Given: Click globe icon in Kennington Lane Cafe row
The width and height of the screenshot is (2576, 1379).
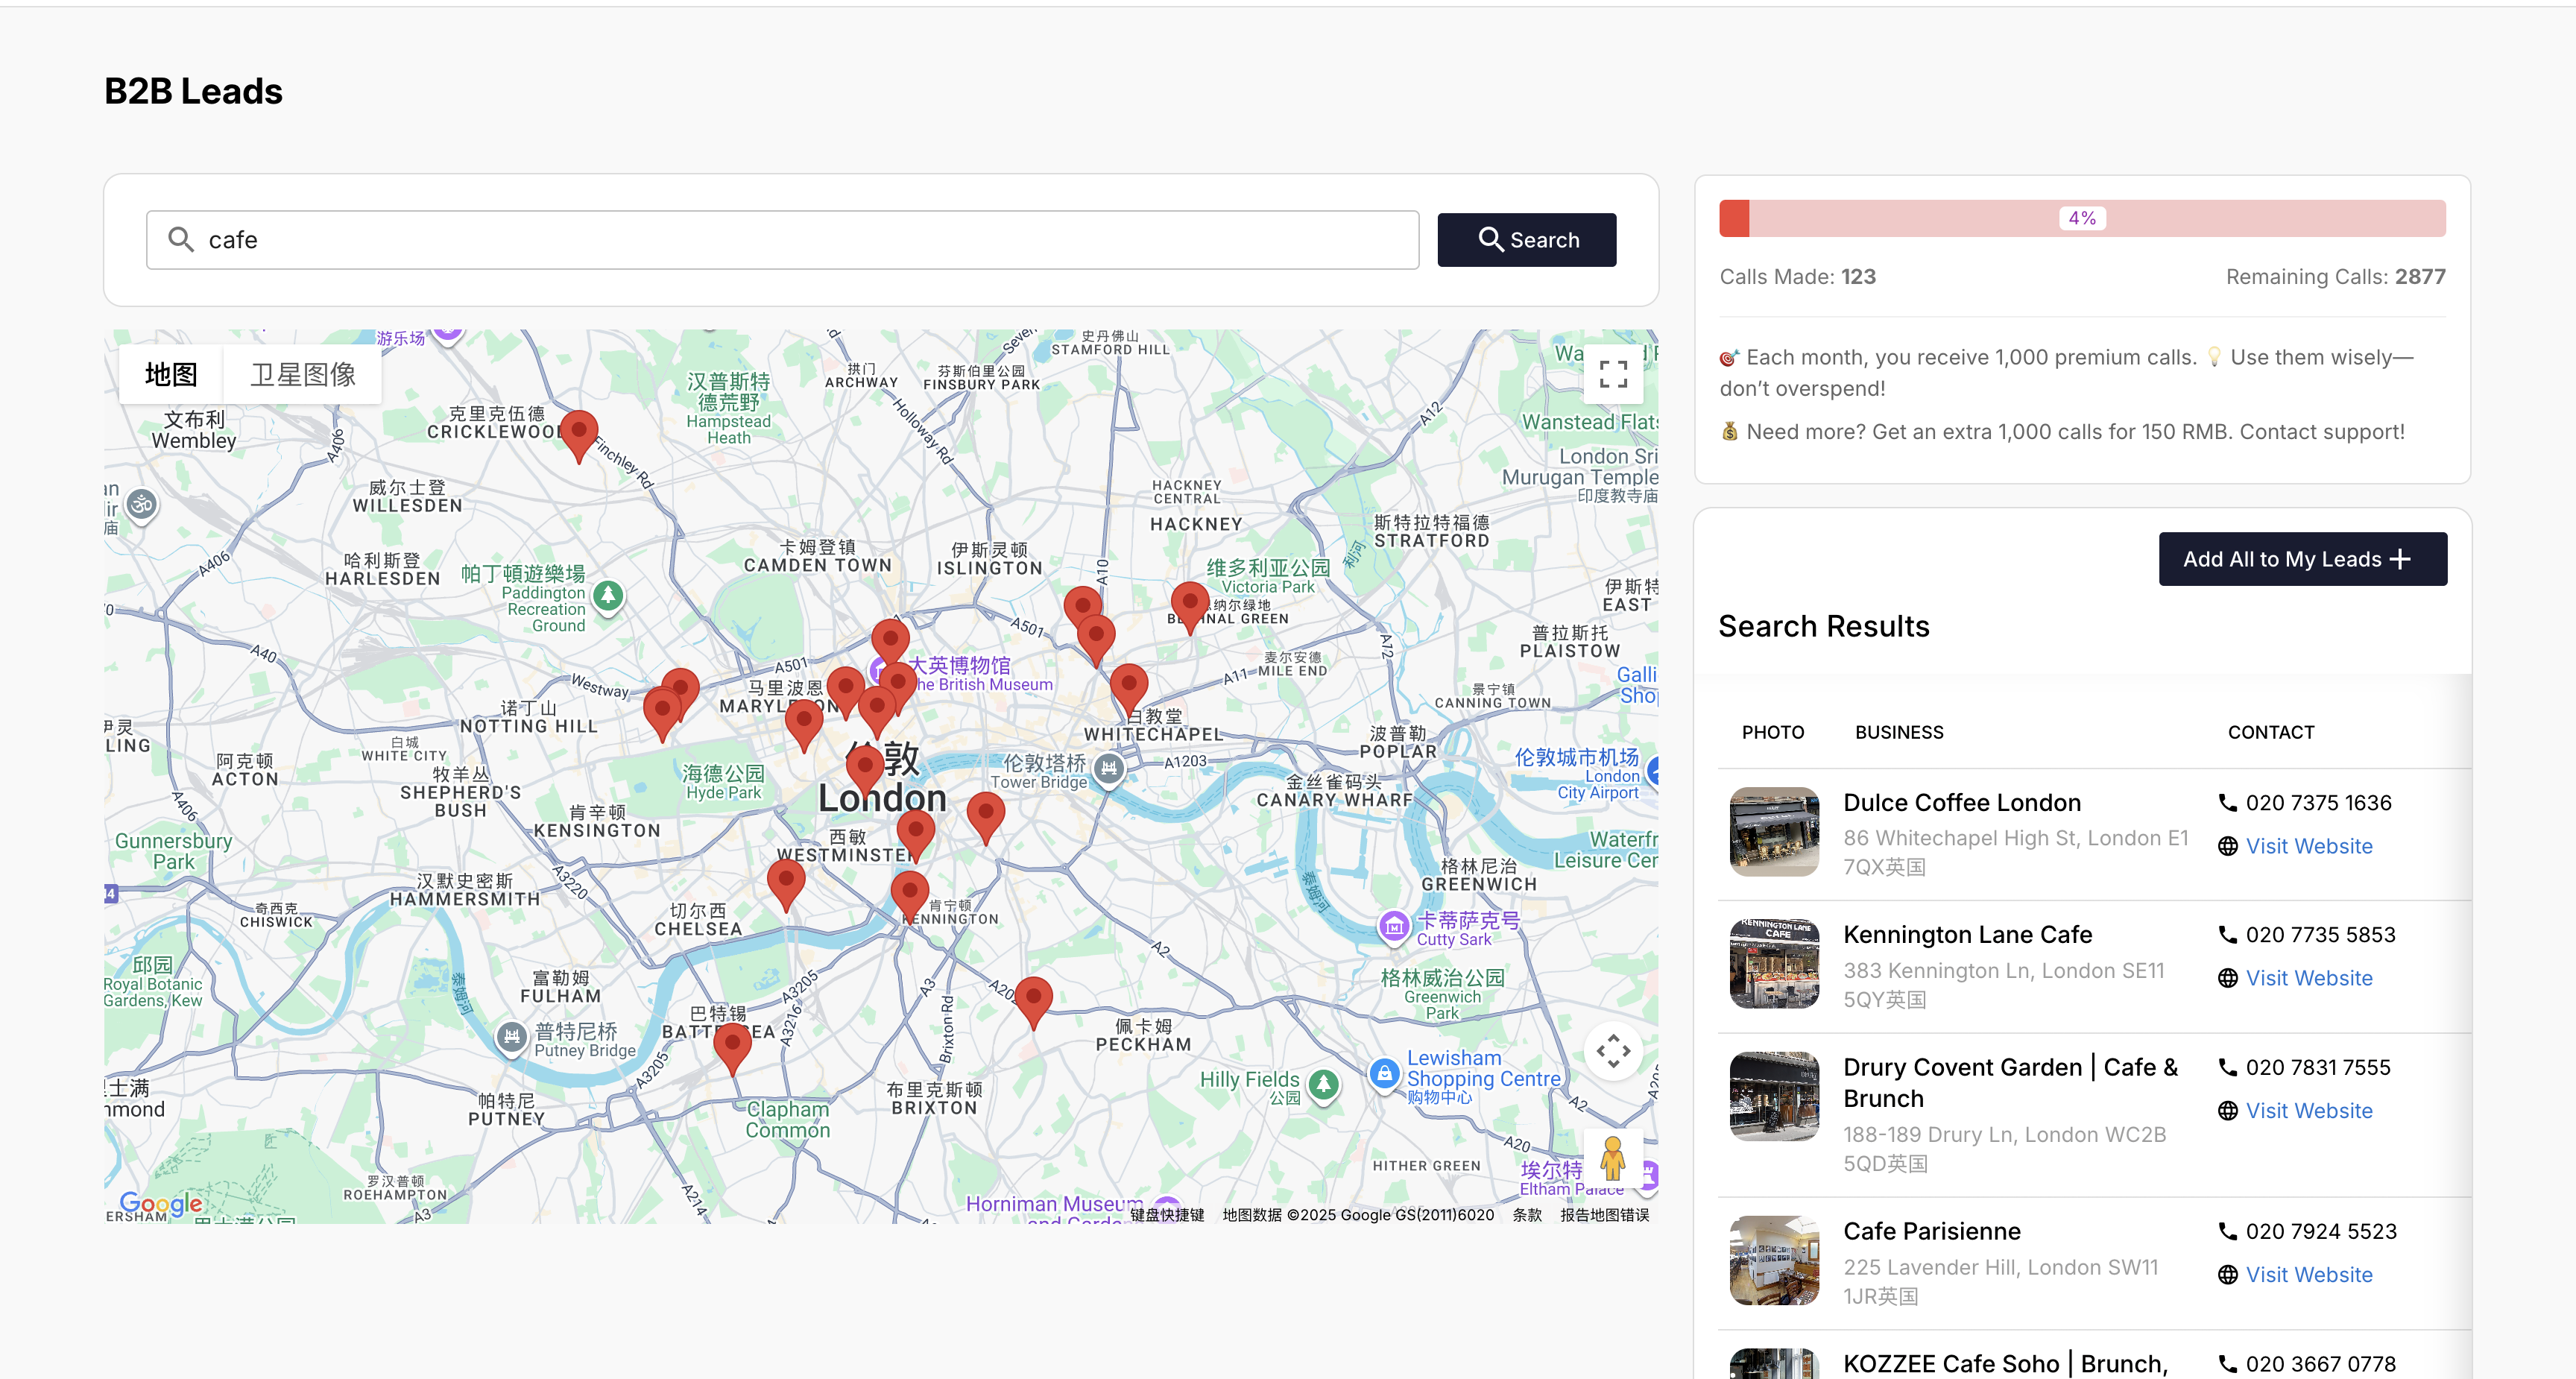Looking at the screenshot, I should tap(2227, 978).
